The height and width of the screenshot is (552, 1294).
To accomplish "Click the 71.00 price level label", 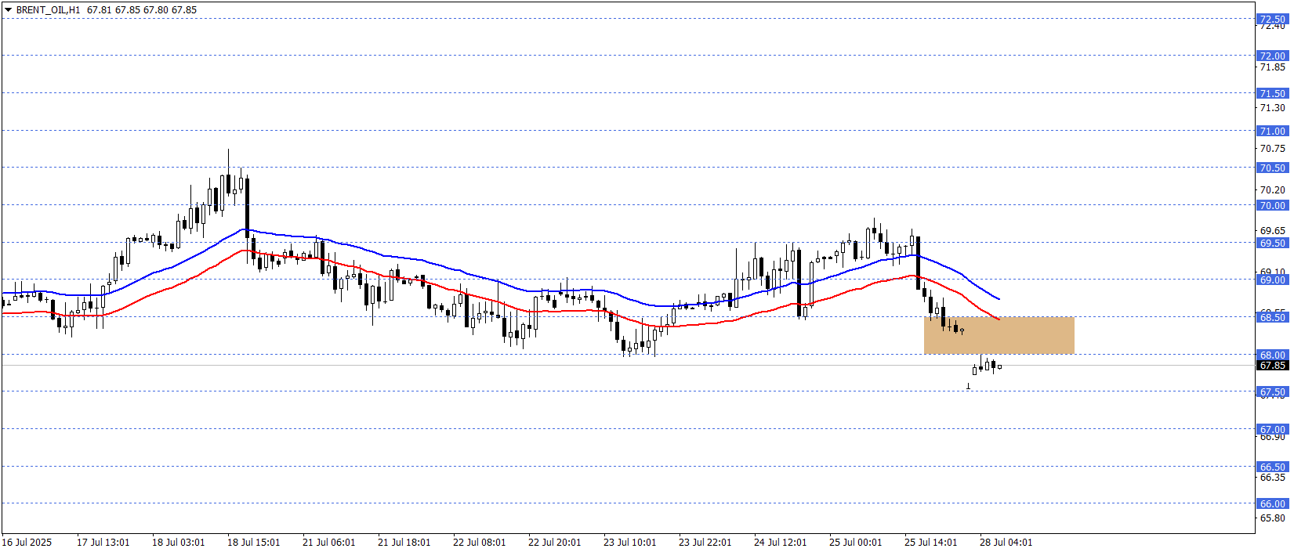I will coord(1272,131).
